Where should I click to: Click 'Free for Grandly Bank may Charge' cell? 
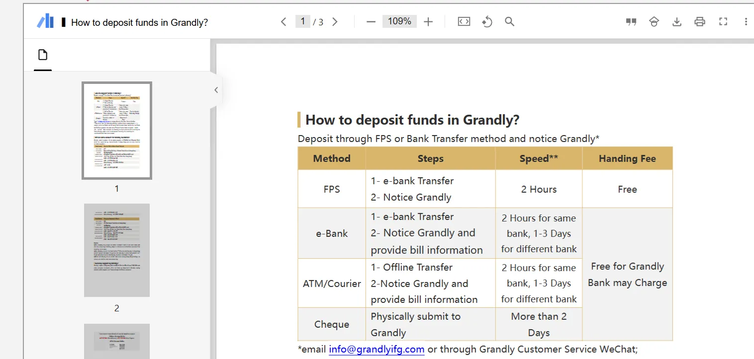(627, 274)
